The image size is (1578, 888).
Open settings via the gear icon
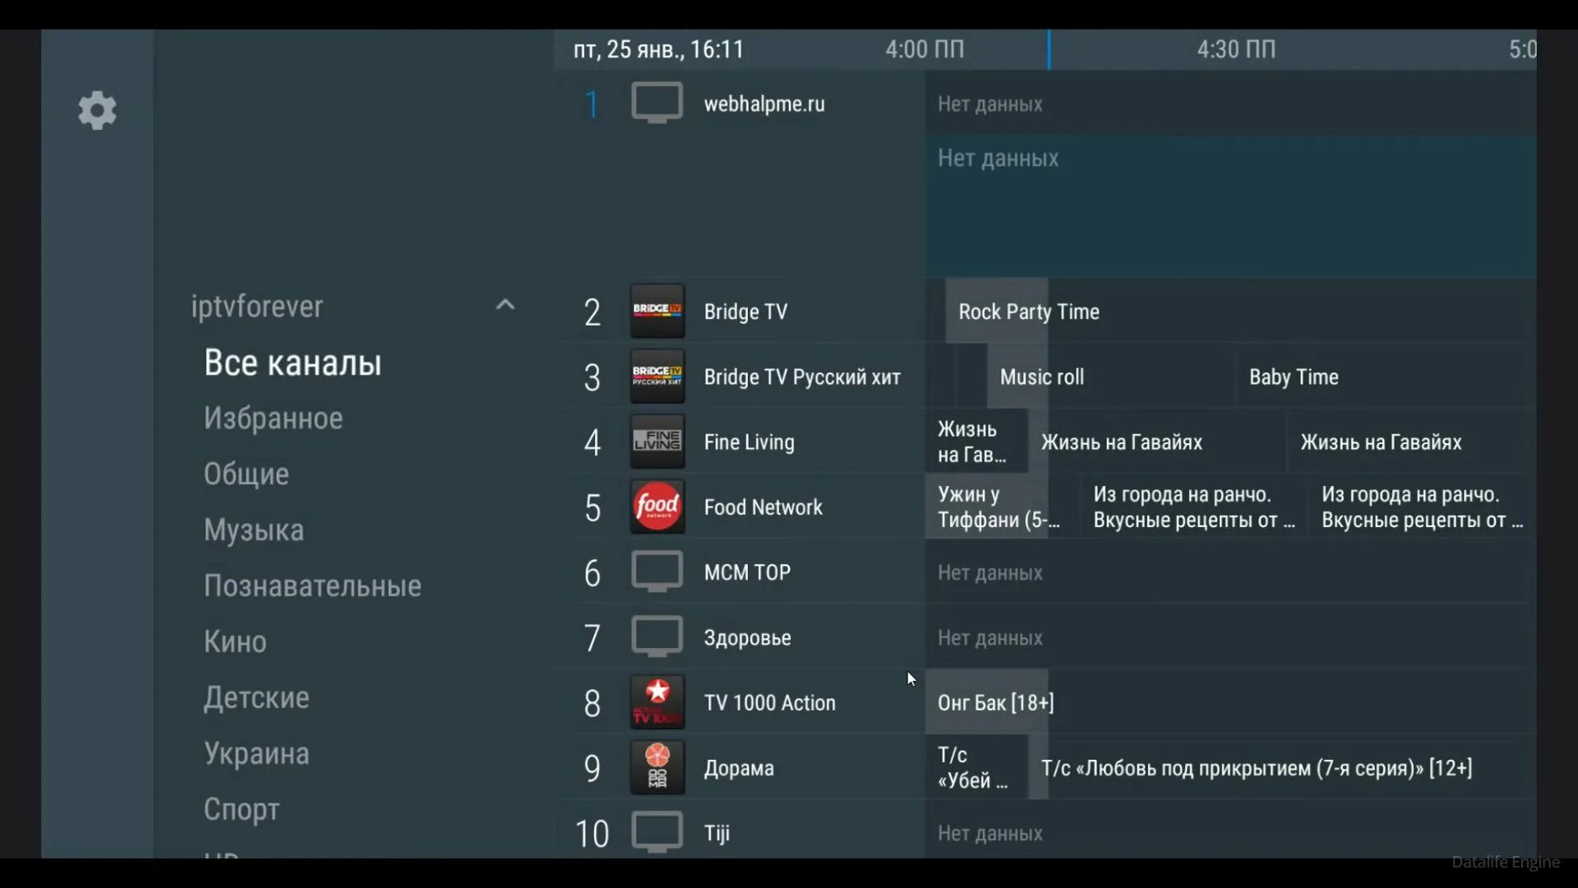pos(97,110)
